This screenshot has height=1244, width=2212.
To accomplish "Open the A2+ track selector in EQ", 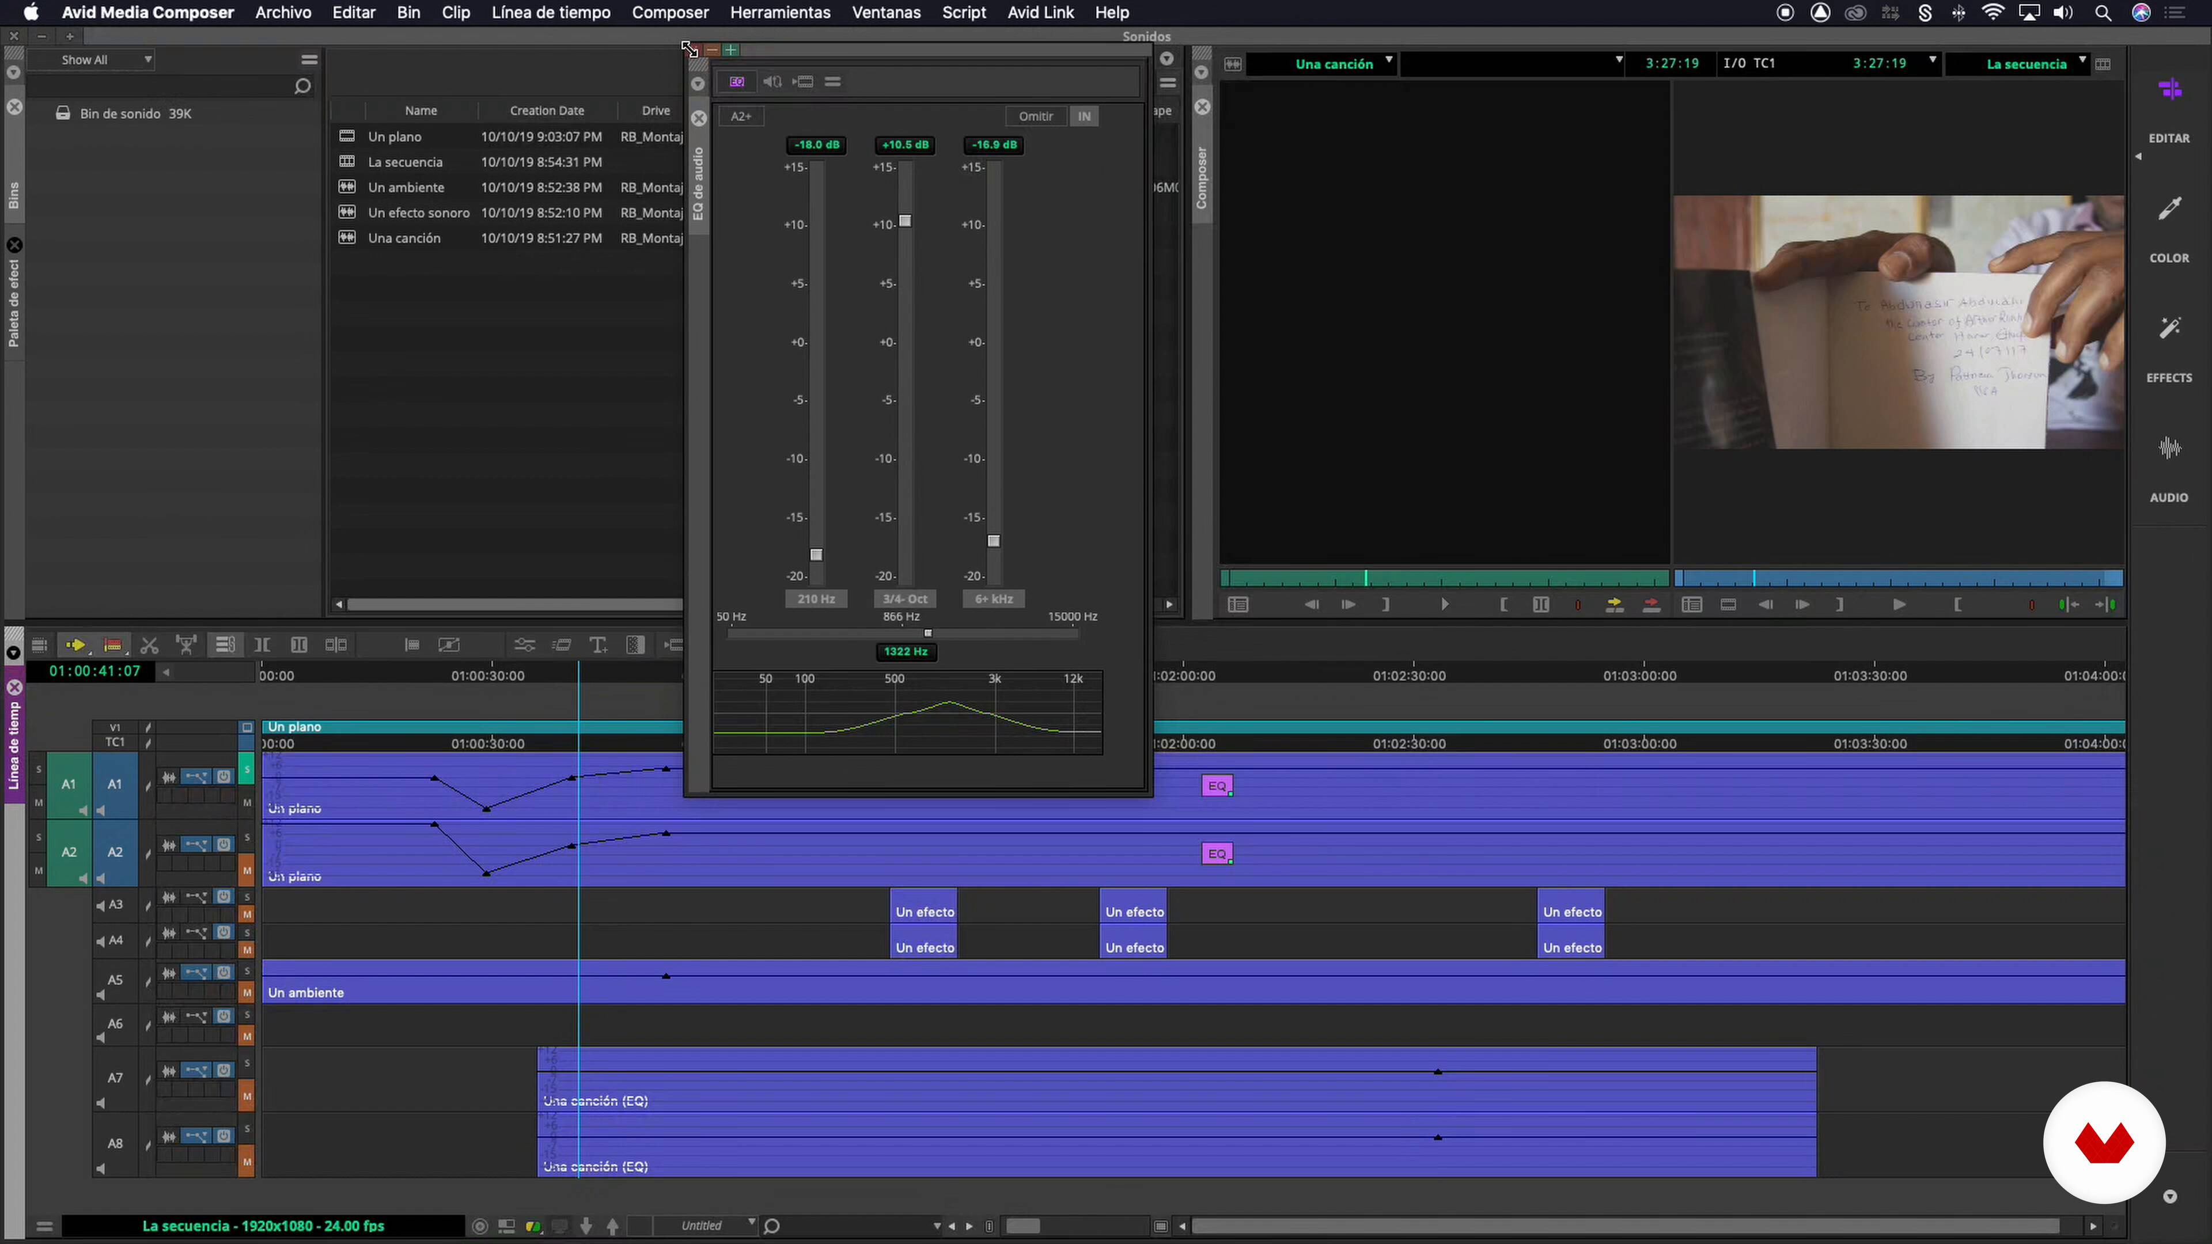I will click(741, 116).
